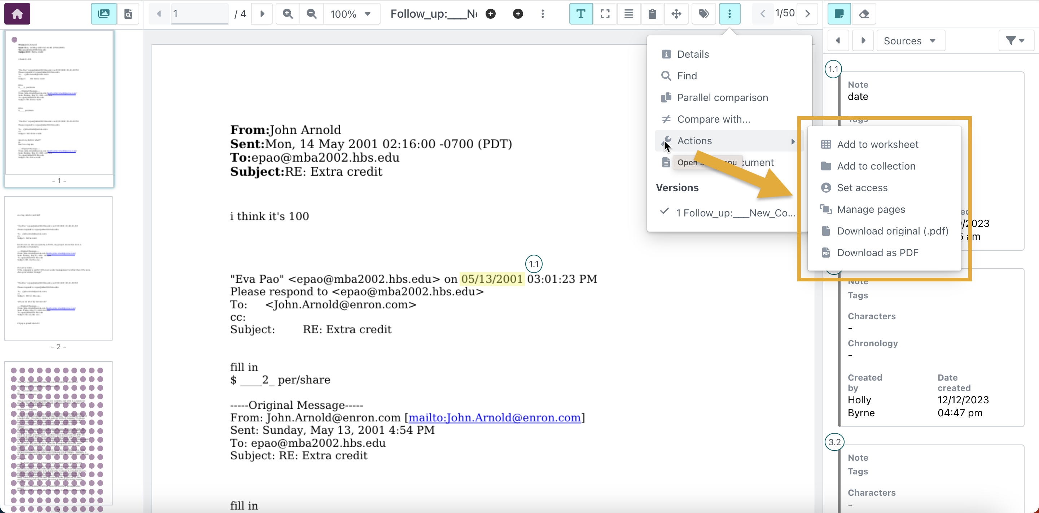This screenshot has height=513, width=1039.
Task: Open the Sources dropdown
Action: 910,40
